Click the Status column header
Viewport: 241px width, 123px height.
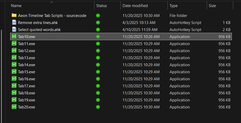pos(102,6)
